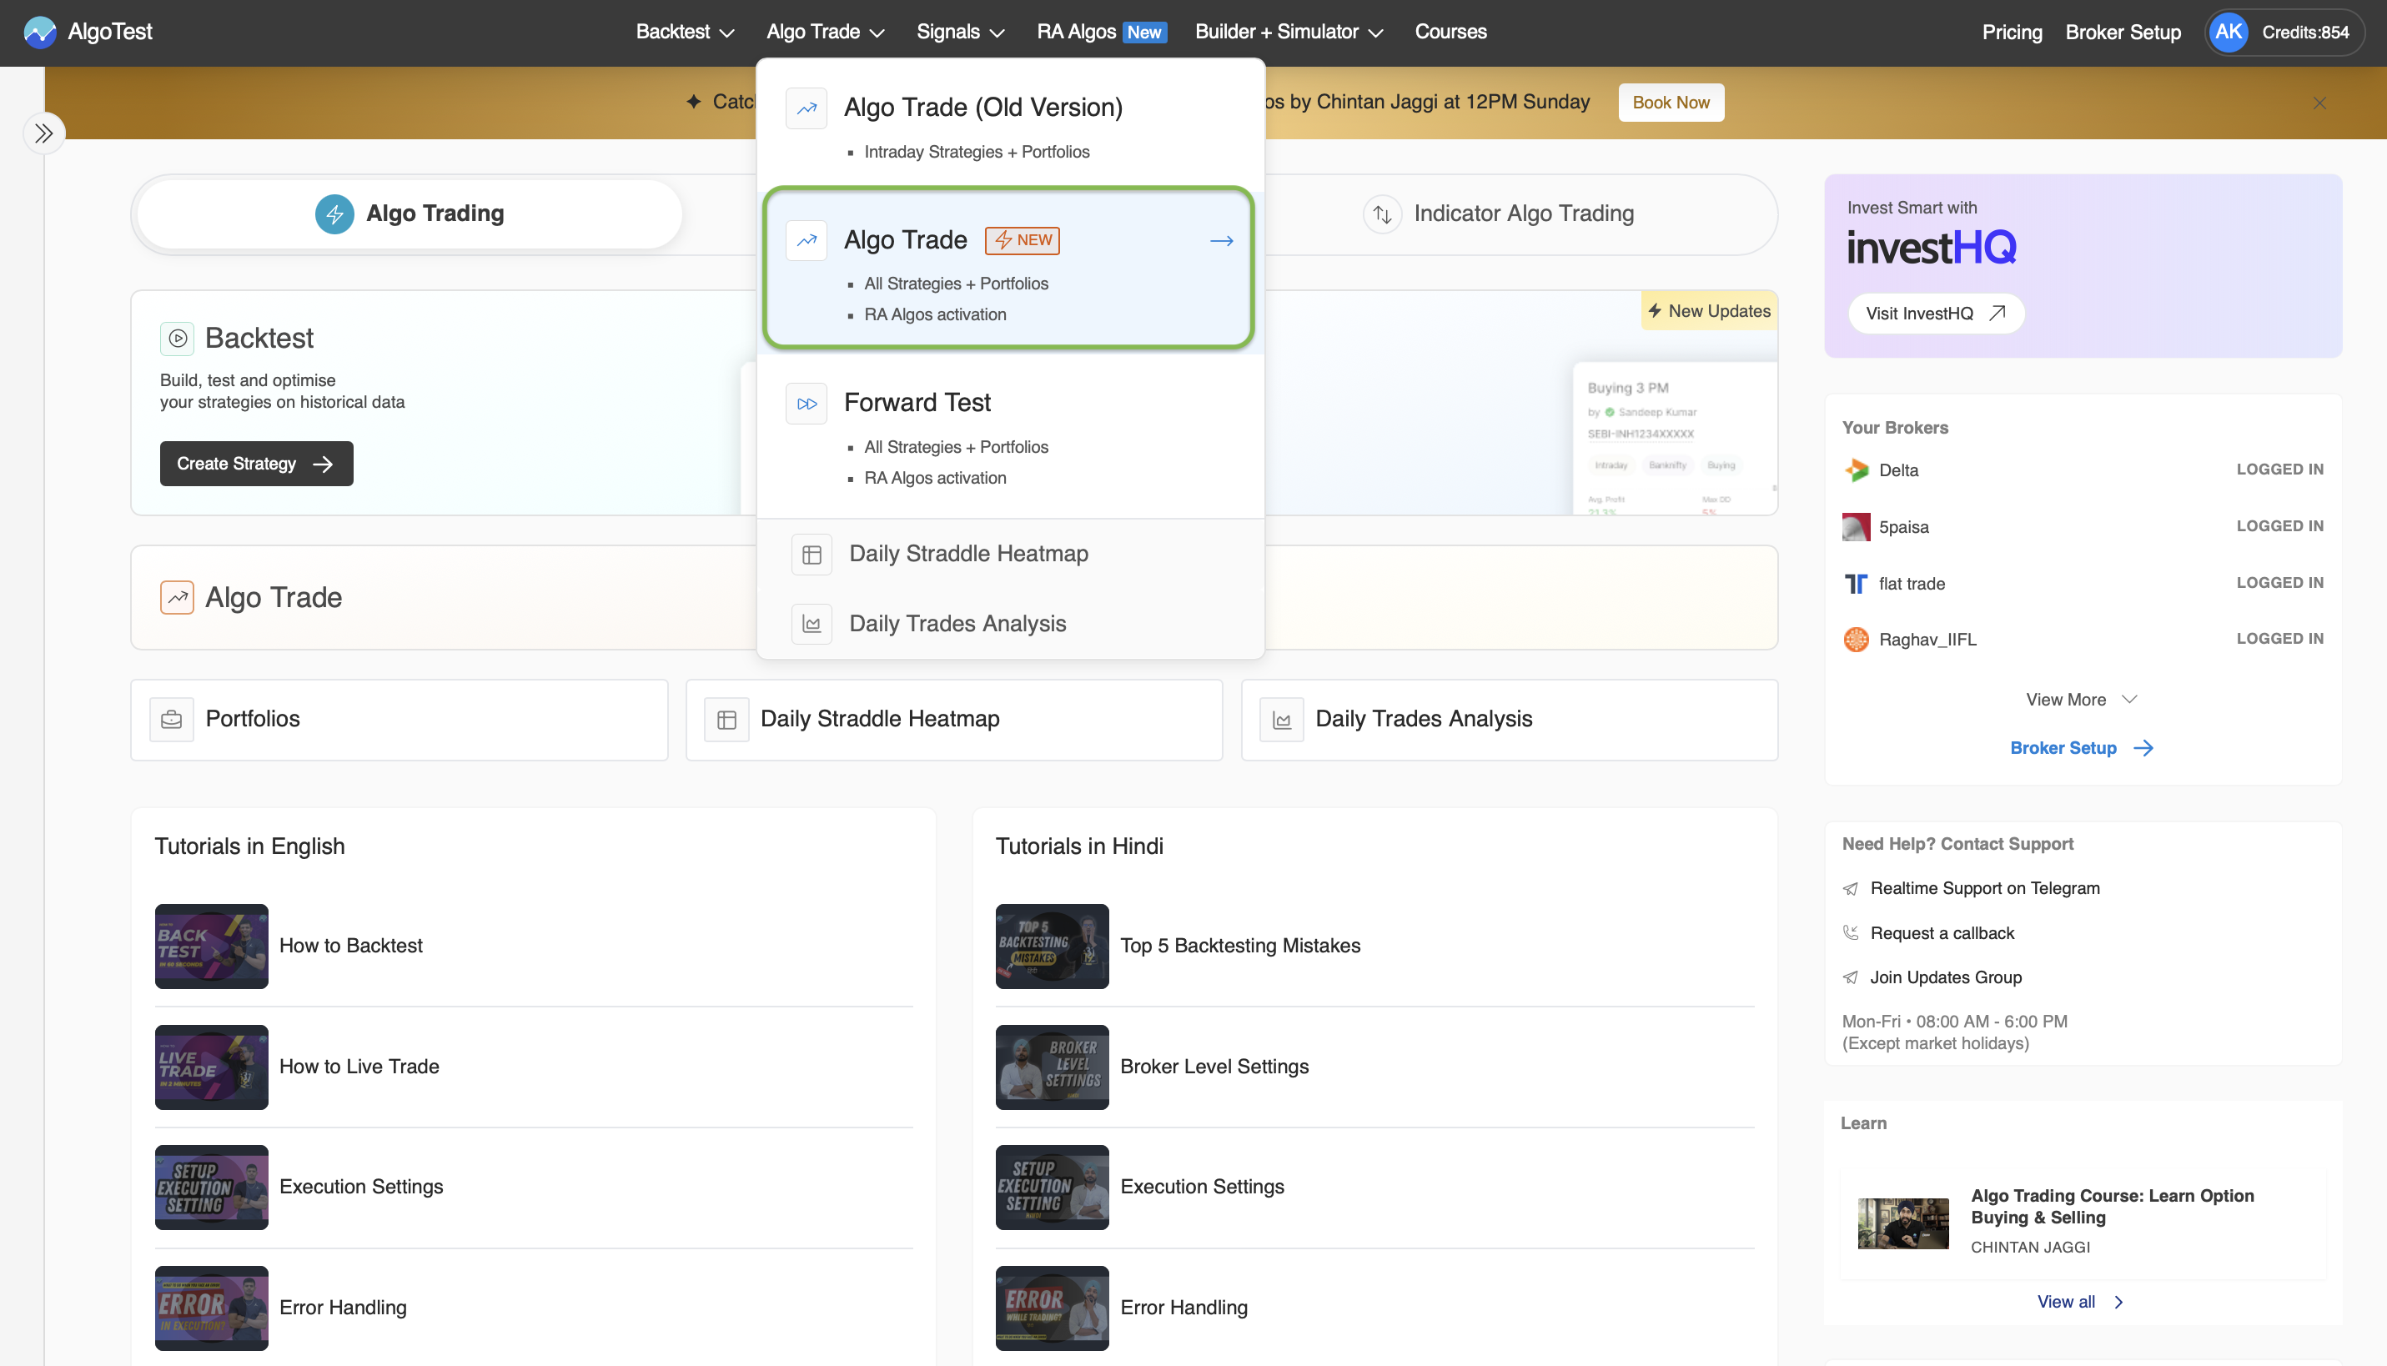The width and height of the screenshot is (2387, 1366).
Task: Click Join Updates Group link
Action: click(x=1945, y=977)
